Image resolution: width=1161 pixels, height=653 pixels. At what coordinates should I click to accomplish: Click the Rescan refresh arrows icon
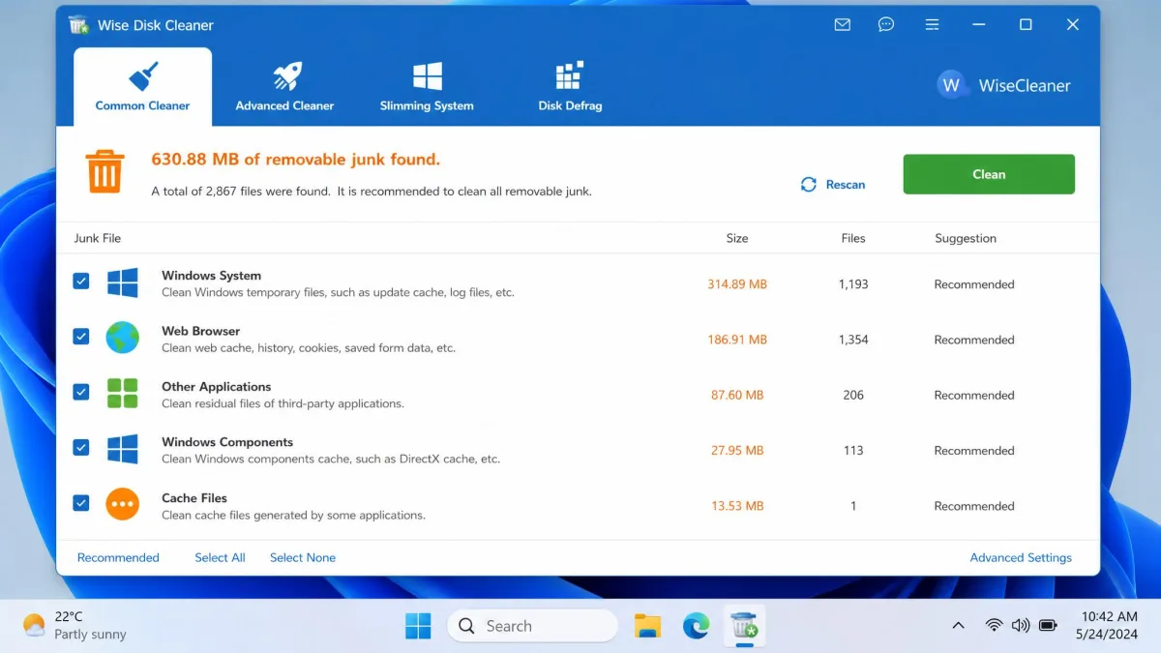[809, 185]
